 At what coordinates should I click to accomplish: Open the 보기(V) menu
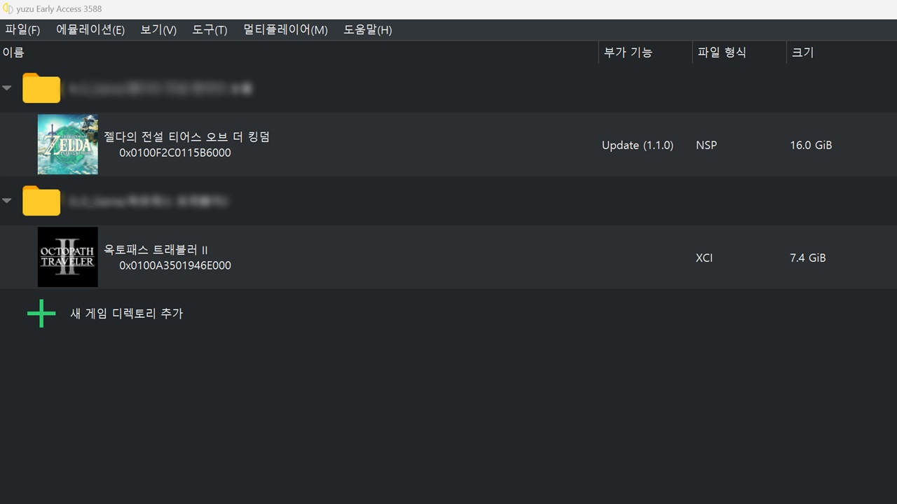(158, 30)
